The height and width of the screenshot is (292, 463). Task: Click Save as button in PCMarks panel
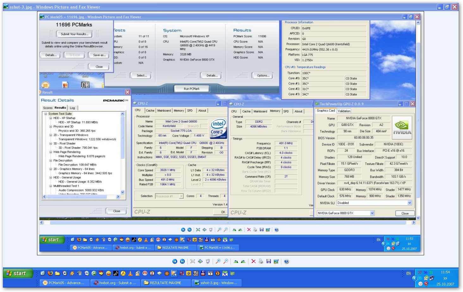point(99,55)
